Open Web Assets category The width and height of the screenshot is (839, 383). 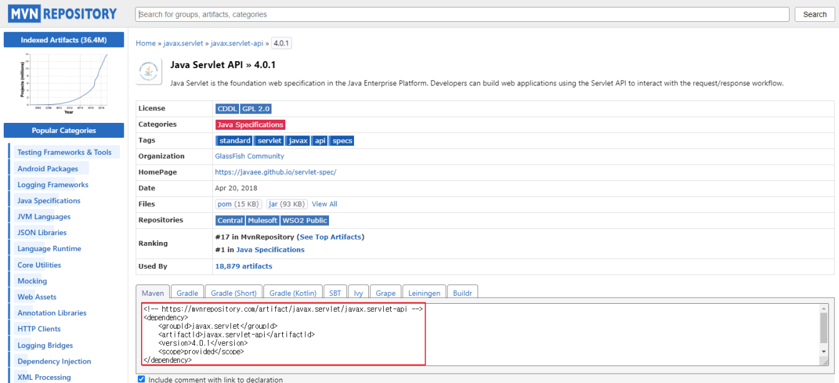click(37, 297)
